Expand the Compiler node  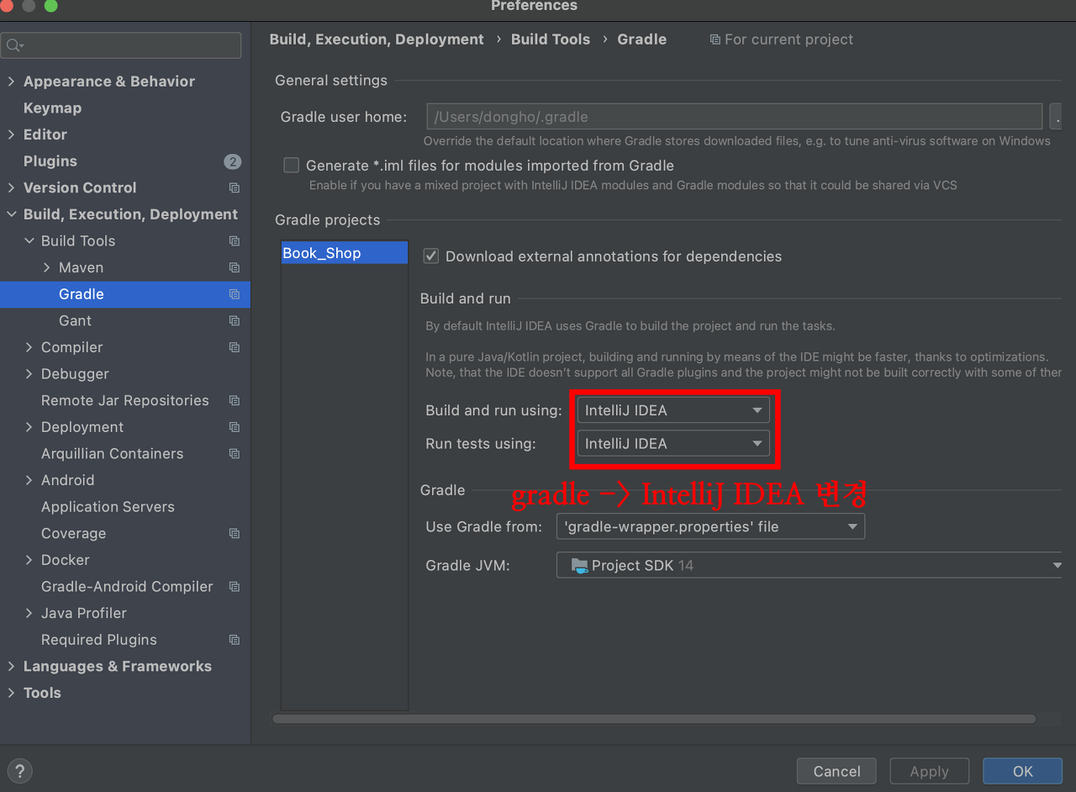click(x=29, y=347)
